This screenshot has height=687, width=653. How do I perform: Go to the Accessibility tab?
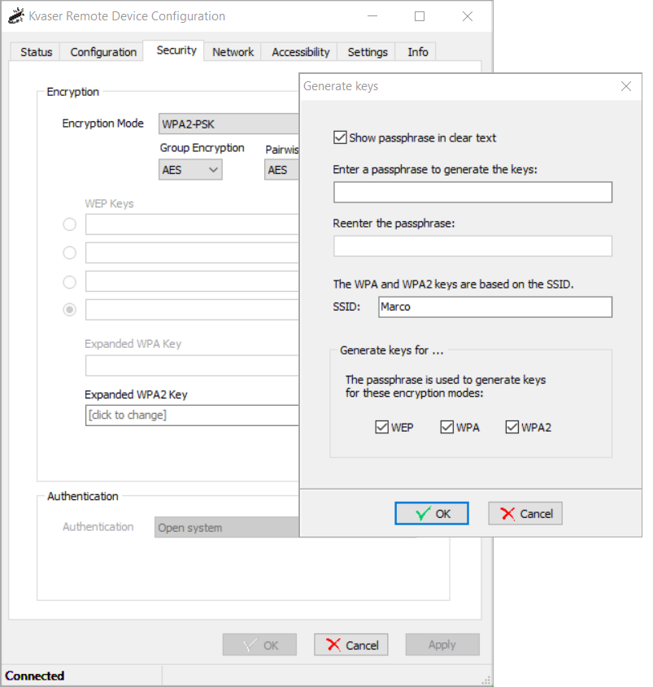click(300, 52)
